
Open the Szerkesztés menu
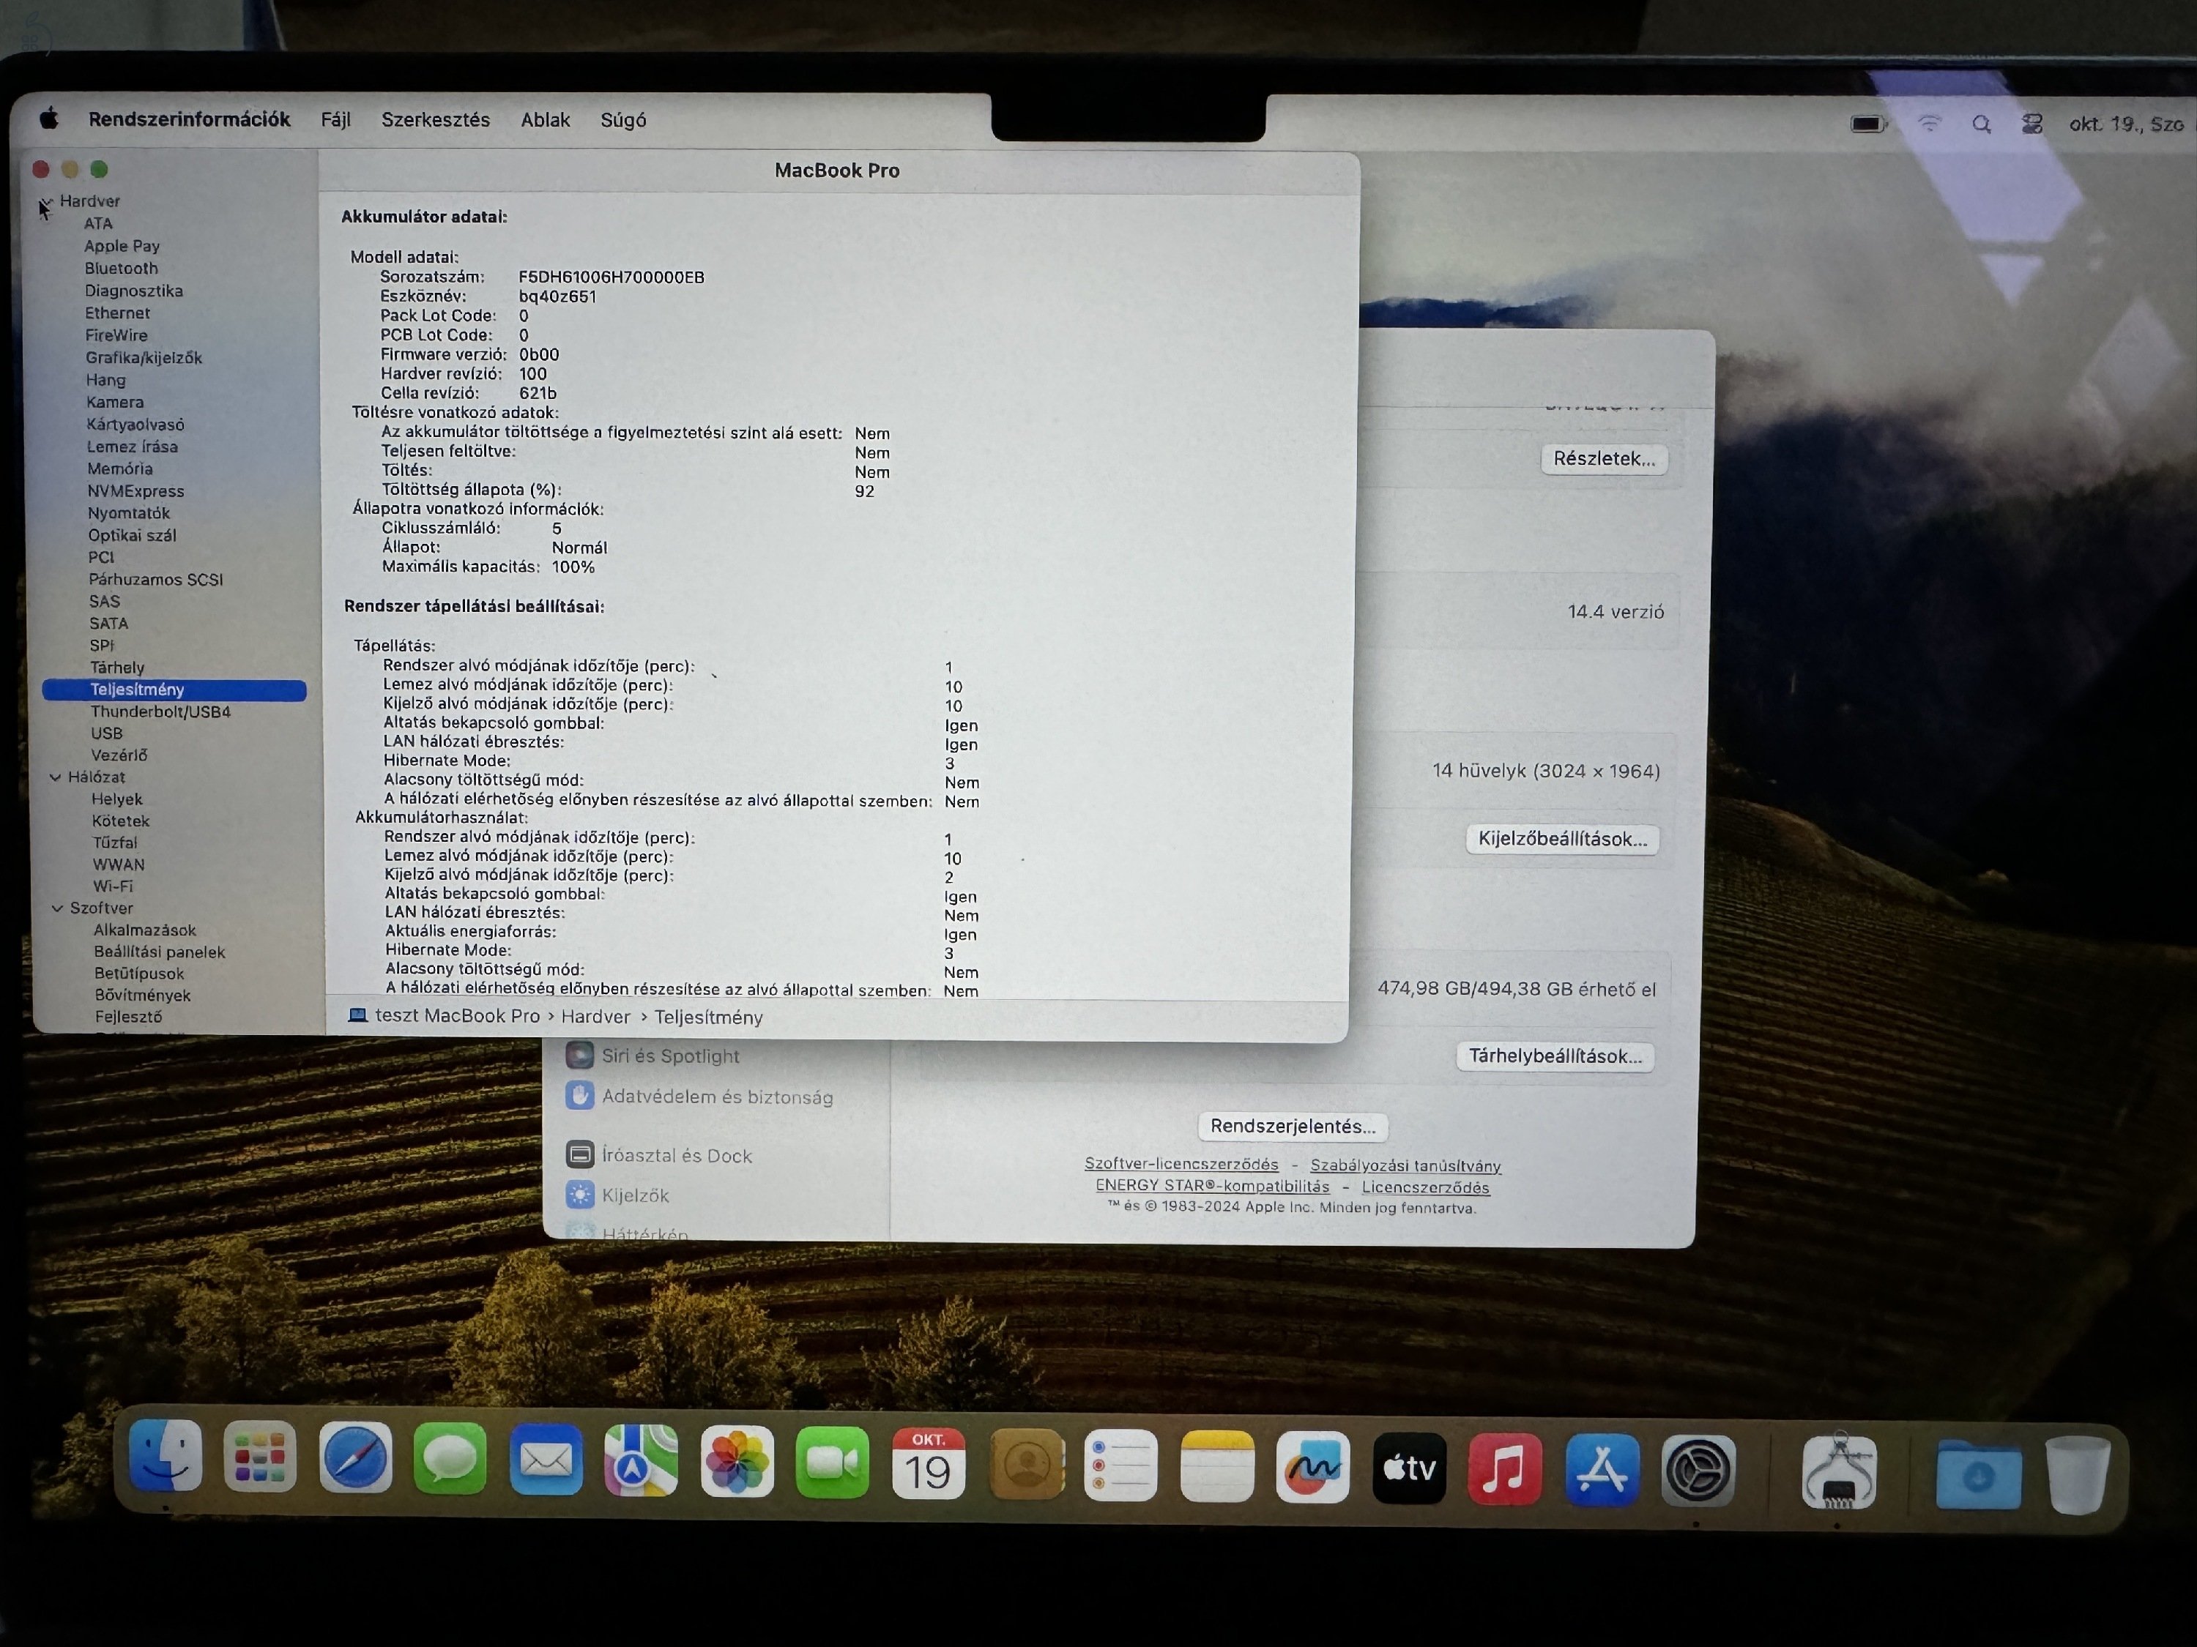tap(436, 120)
